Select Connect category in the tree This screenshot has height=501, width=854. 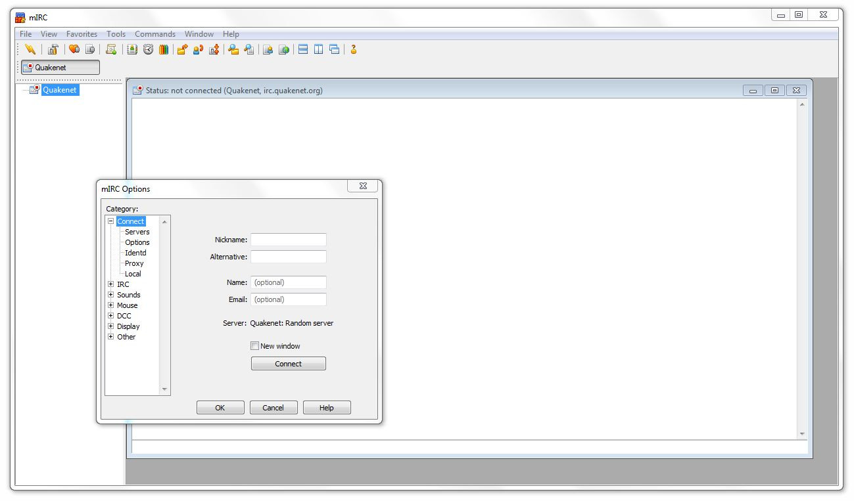(131, 221)
